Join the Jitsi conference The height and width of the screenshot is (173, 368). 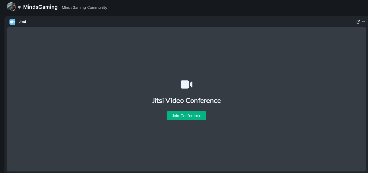click(x=186, y=116)
